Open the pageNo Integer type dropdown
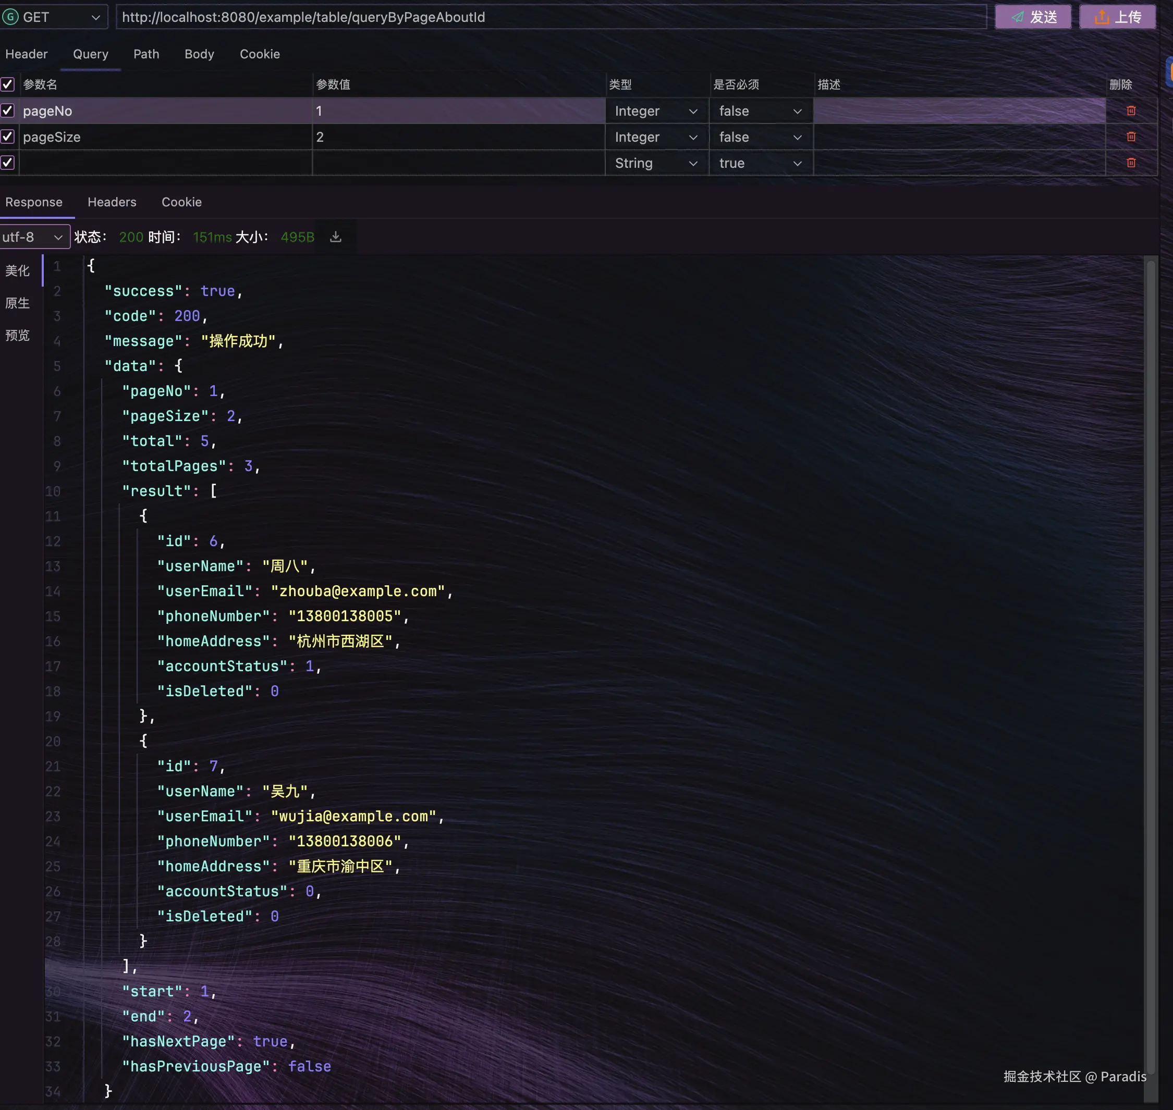Image resolution: width=1173 pixels, height=1110 pixels. [656, 111]
